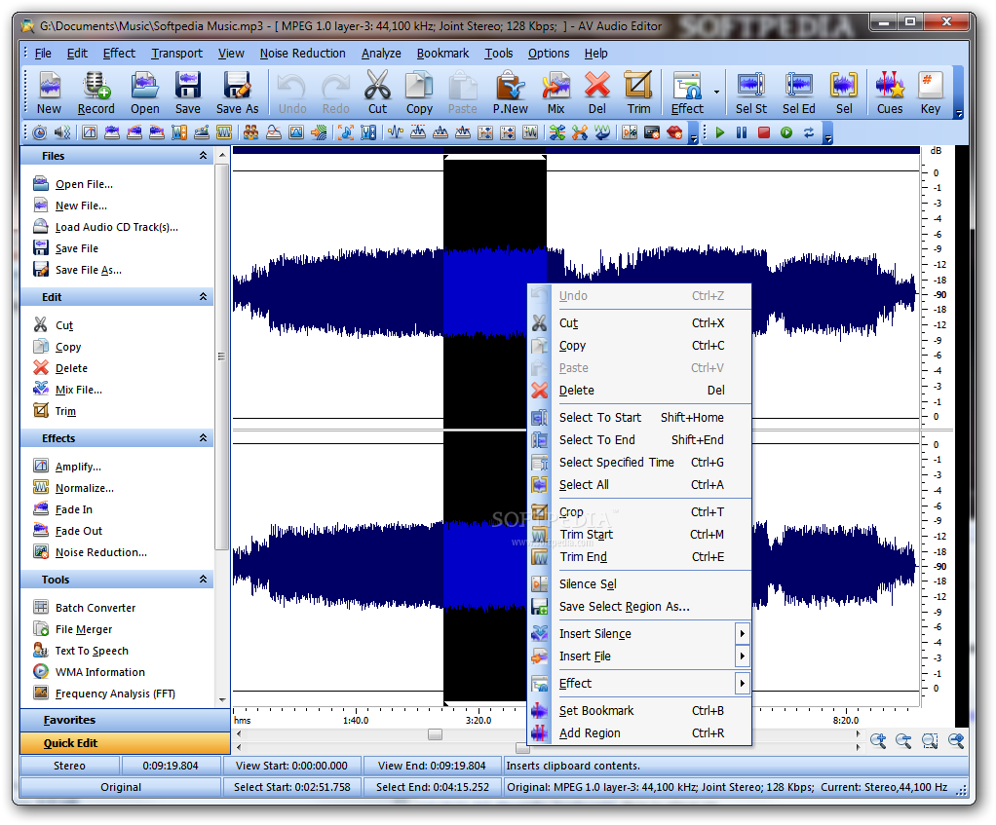Click the clock icon in the effects toolbar
The image size is (996, 825).
click(39, 132)
